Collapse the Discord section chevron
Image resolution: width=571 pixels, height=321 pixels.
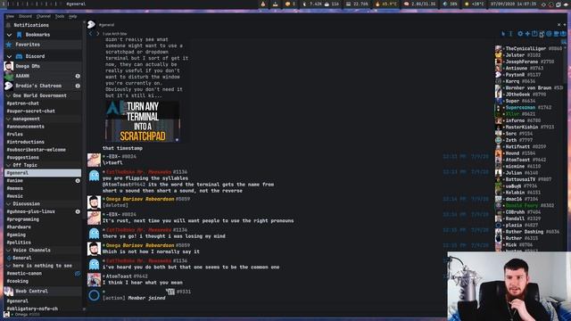coord(9,56)
